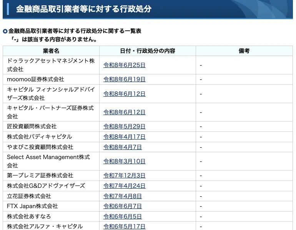Image resolution: width=296 pixels, height=230 pixels.
Task: Open the 令和6年6月5日 date link
Action: [x=123, y=217]
